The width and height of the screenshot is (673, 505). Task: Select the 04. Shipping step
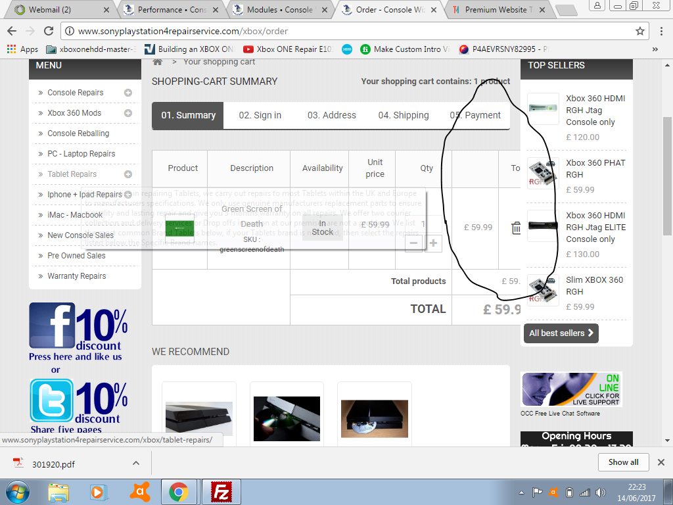pyautogui.click(x=404, y=115)
